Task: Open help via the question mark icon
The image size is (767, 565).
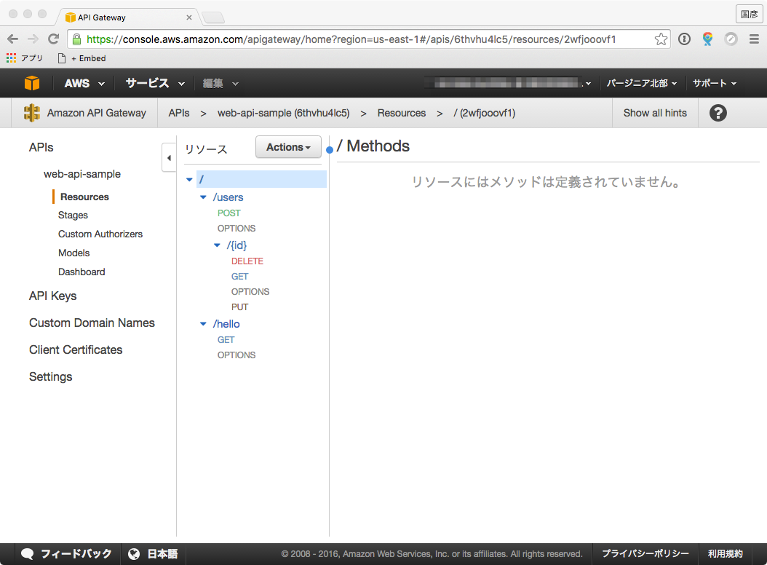Action: [718, 113]
